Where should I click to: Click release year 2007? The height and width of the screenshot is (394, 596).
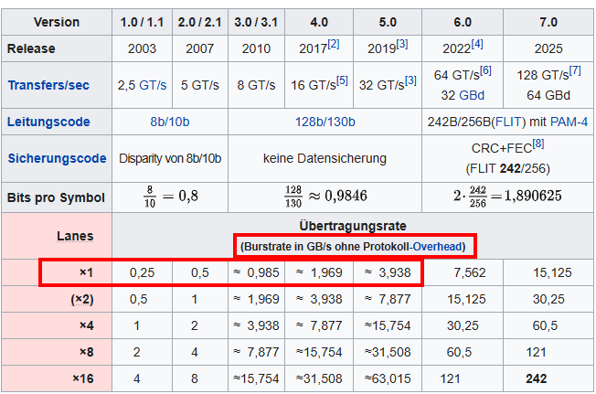(200, 48)
